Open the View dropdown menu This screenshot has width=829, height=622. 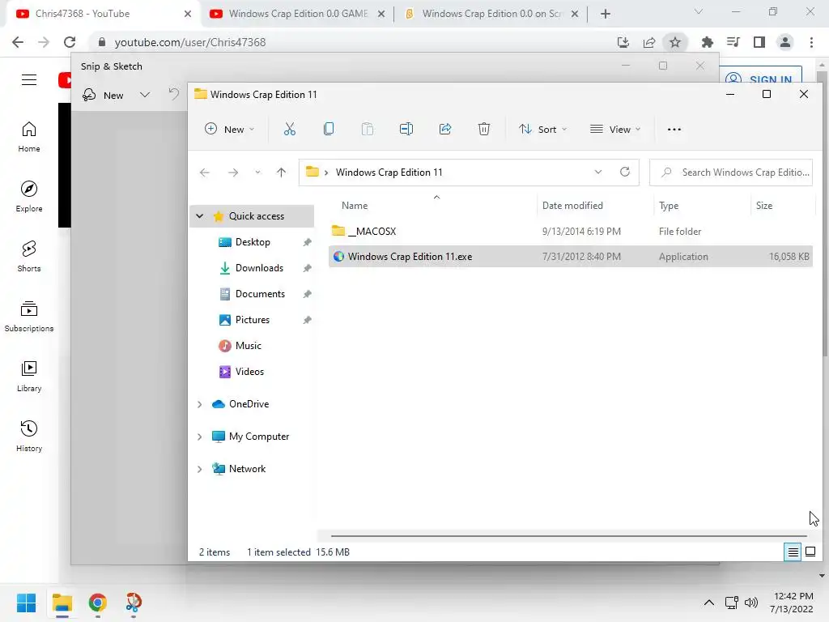coord(615,129)
